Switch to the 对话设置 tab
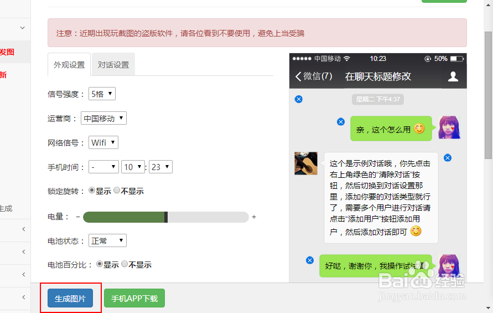 [x=113, y=65]
